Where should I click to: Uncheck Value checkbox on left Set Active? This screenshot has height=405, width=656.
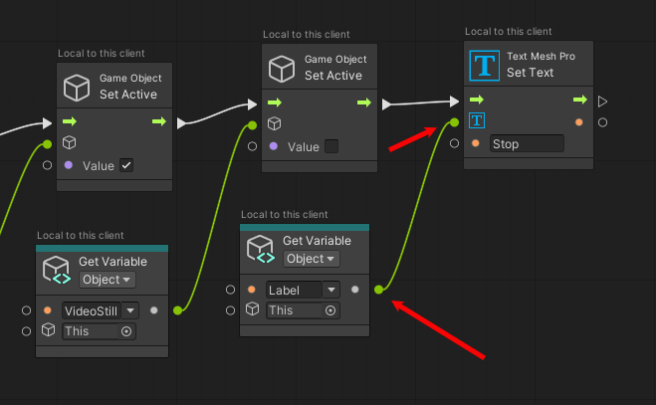126,165
